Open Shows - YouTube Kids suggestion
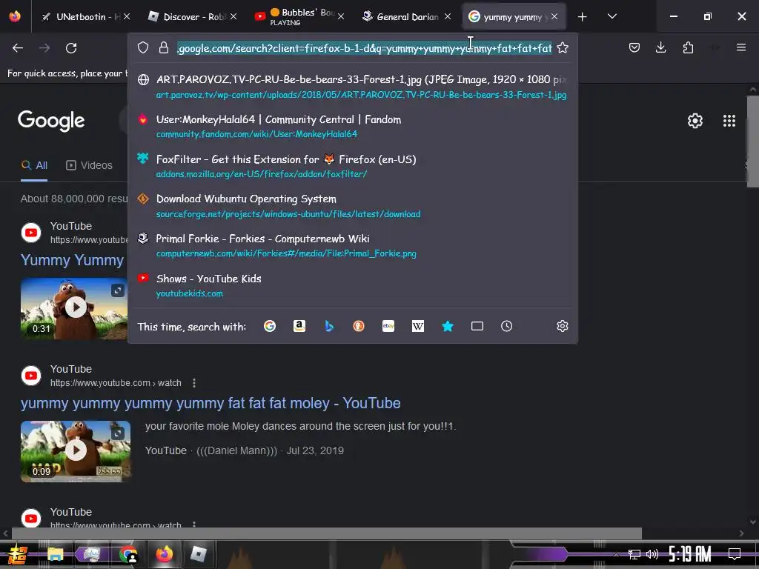This screenshot has width=759, height=569. point(352,285)
